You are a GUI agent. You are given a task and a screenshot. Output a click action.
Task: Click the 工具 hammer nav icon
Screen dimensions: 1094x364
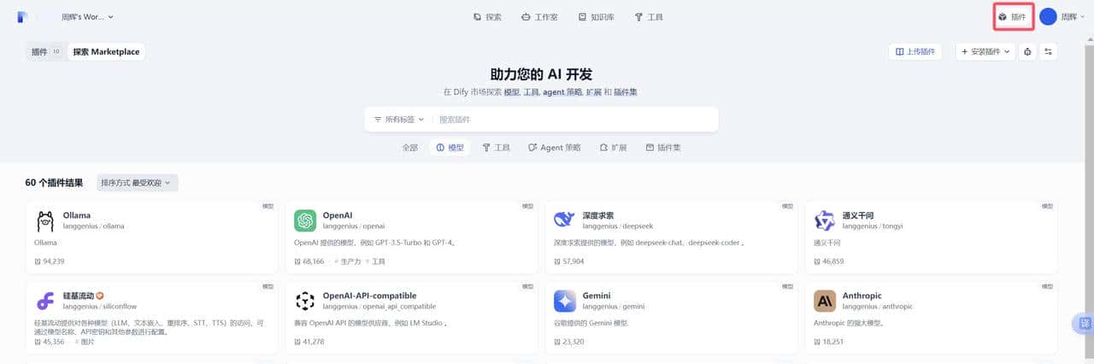coord(638,17)
